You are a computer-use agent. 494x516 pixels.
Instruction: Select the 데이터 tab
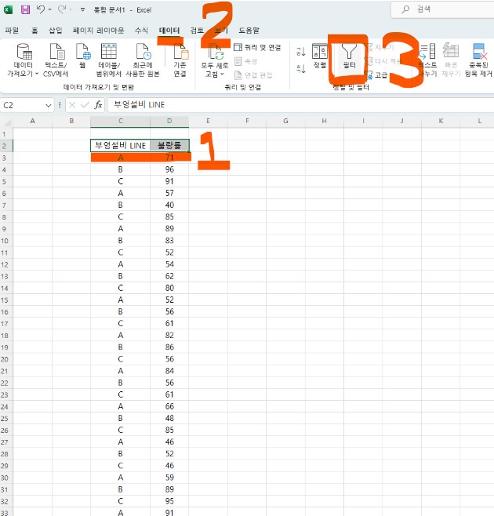coord(169,31)
